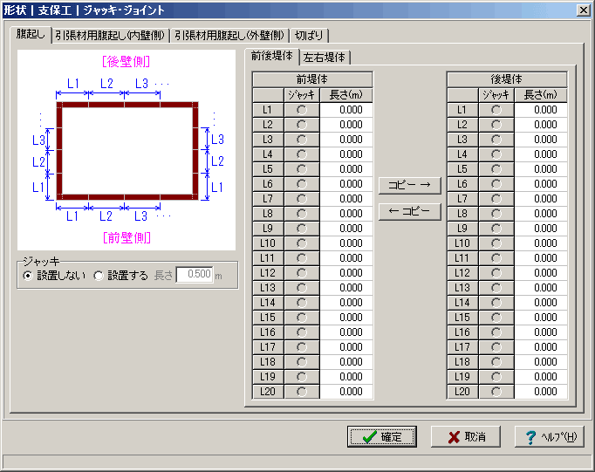The image size is (595, 472).
Task: Click the jack 長さ 0.500 input field
Action: [x=195, y=276]
